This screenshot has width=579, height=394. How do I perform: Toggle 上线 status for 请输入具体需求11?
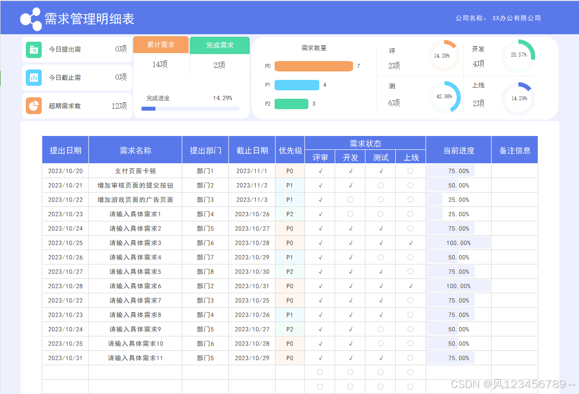point(410,358)
